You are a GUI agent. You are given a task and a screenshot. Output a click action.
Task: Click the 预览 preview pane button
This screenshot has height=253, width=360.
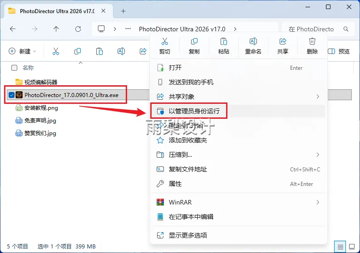coord(339,51)
